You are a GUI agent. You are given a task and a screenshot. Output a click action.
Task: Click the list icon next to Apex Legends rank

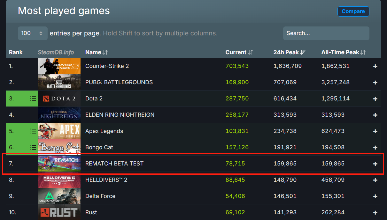click(33, 131)
